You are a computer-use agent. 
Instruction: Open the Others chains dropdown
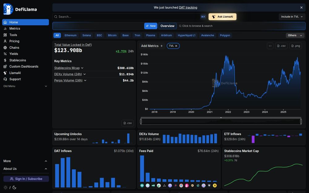295,36
